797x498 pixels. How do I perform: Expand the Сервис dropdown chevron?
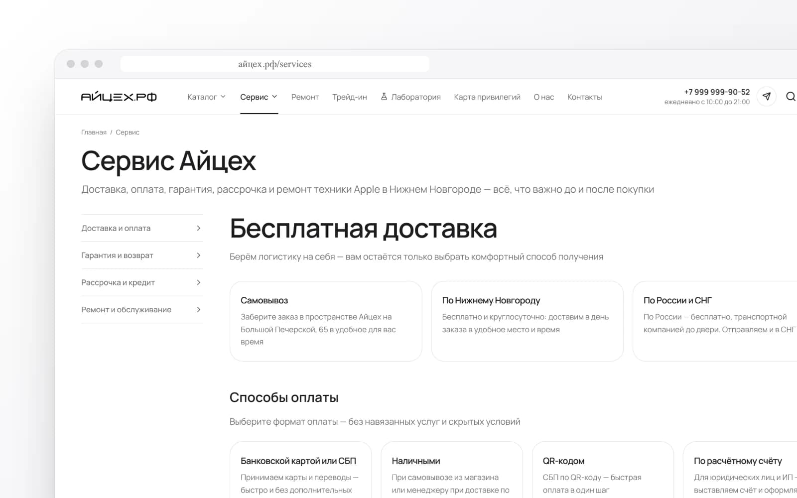coord(274,97)
